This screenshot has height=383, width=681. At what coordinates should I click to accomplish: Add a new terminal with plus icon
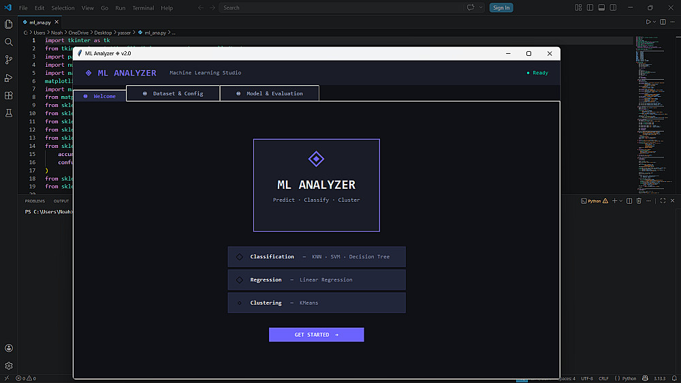pyautogui.click(x=614, y=201)
